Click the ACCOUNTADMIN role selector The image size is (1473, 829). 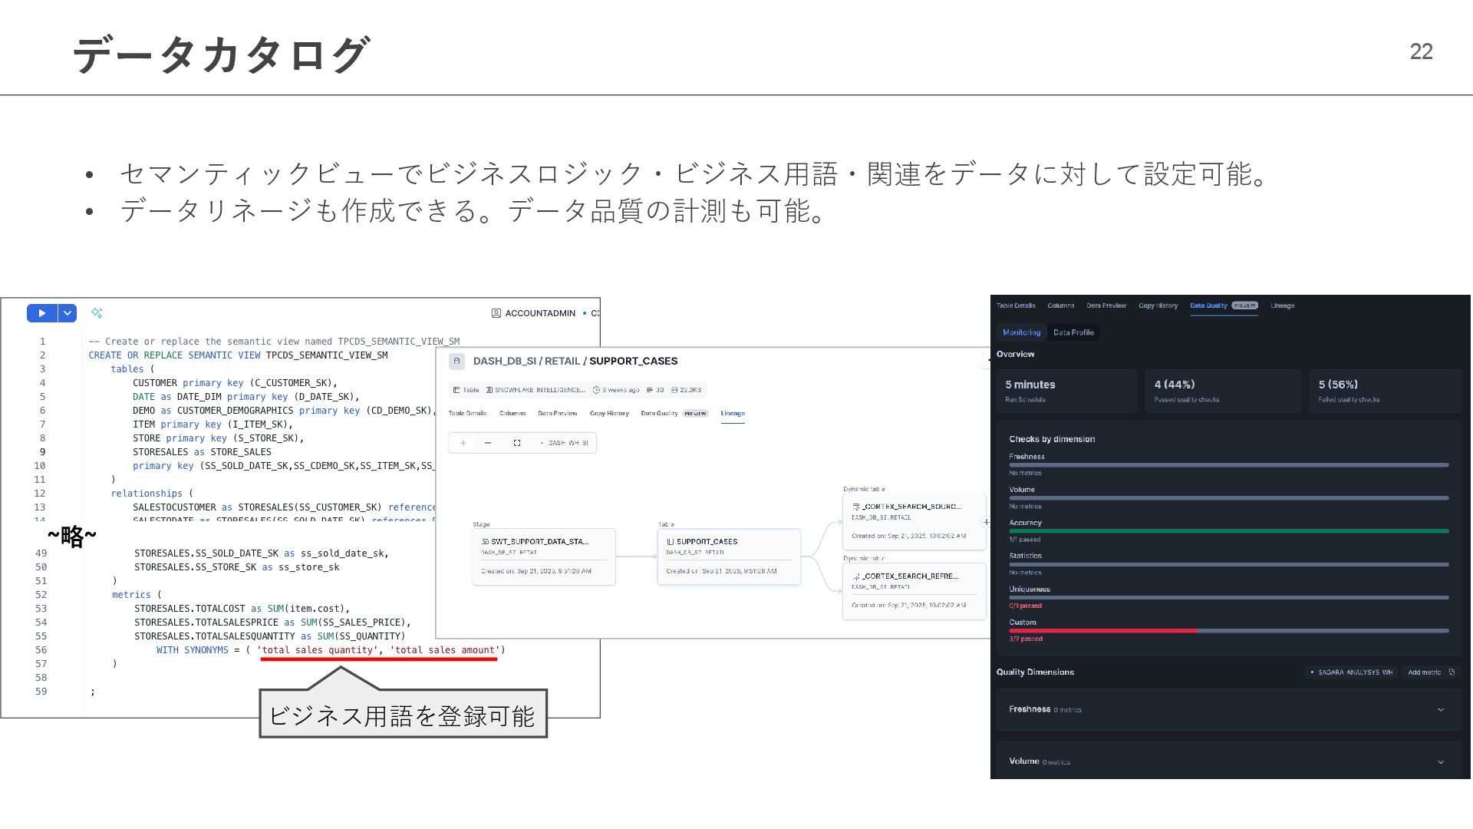534,313
